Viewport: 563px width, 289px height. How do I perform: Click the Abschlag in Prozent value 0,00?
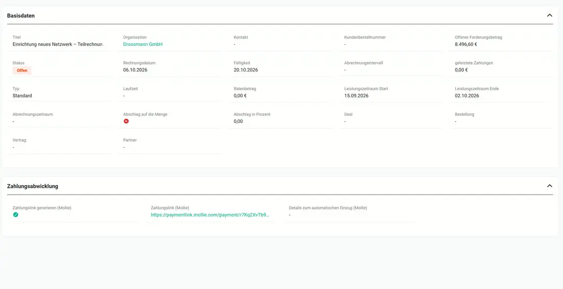point(238,121)
